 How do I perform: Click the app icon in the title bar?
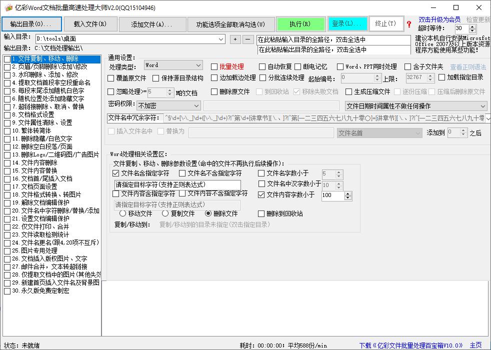click(x=8, y=7)
